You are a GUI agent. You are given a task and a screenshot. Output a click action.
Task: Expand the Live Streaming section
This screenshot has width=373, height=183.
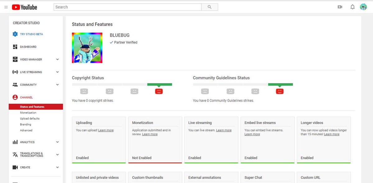(x=58, y=72)
